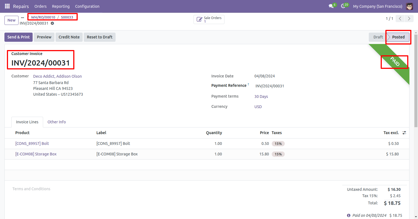Open column settings adjust icon
Viewport: 418px width, 219px height.
tap(404, 133)
